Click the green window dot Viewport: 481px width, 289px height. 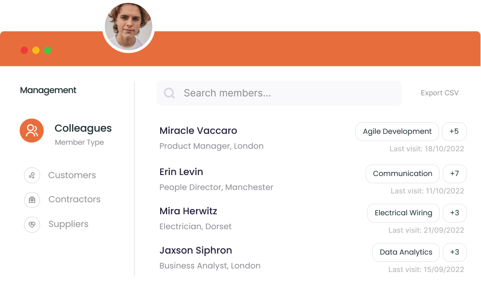click(x=48, y=50)
